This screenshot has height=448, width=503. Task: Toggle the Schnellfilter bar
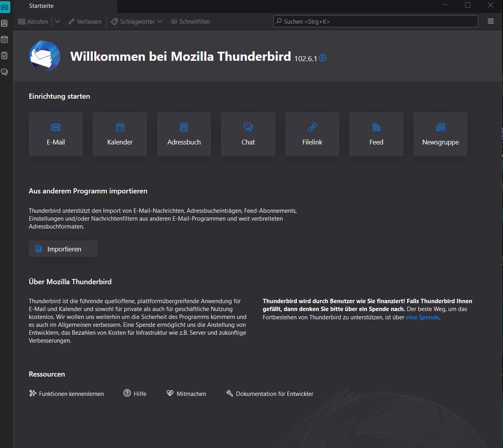click(191, 21)
